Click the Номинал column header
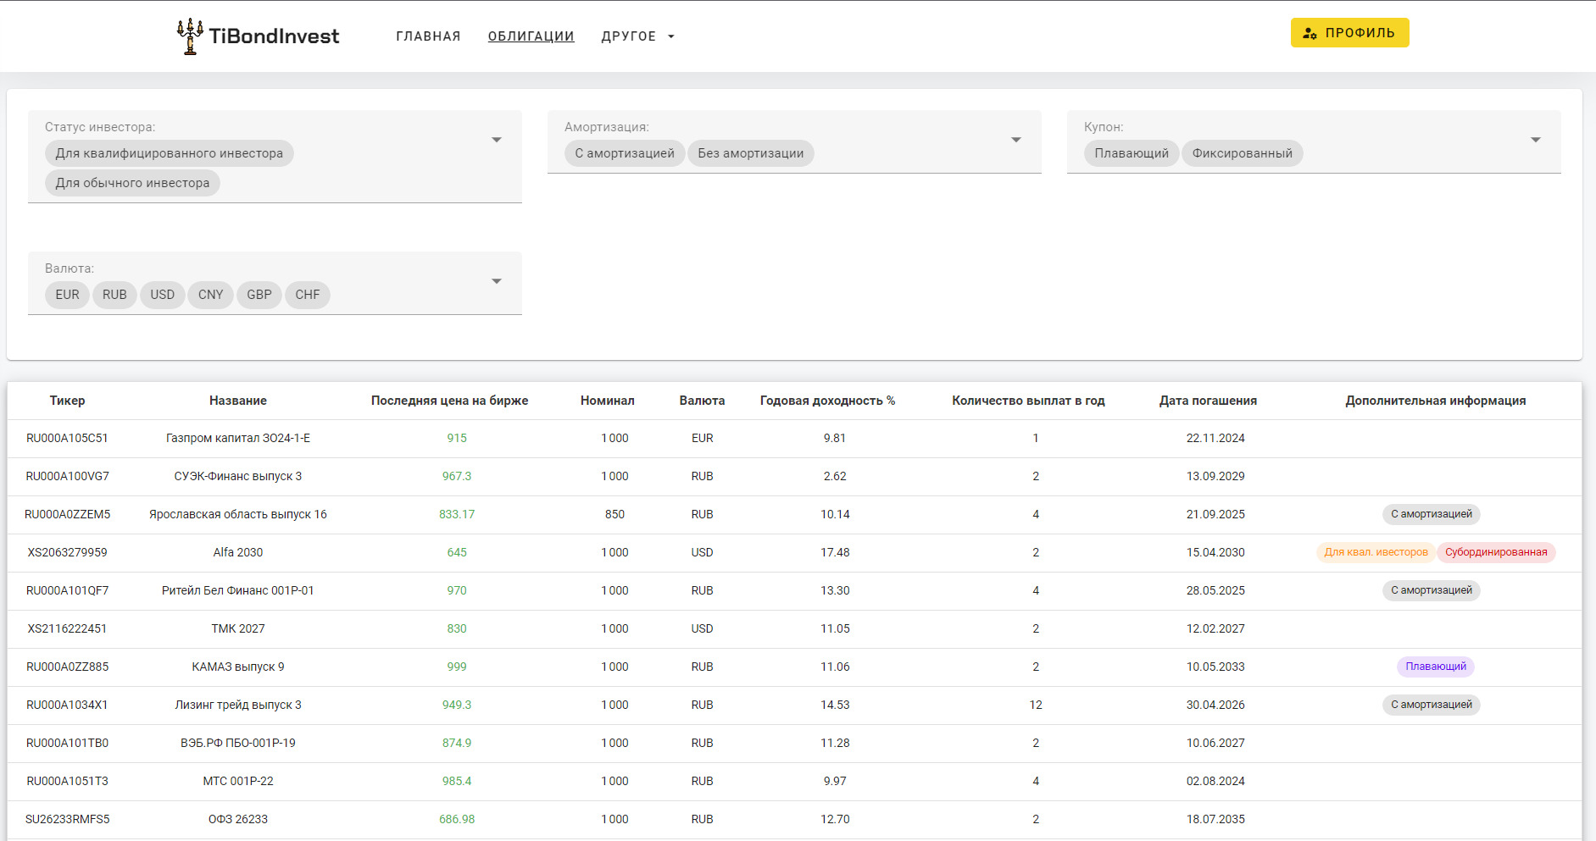The width and height of the screenshot is (1596, 841). [607, 401]
